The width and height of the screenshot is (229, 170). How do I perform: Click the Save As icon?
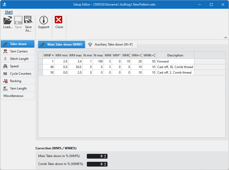click(x=28, y=20)
